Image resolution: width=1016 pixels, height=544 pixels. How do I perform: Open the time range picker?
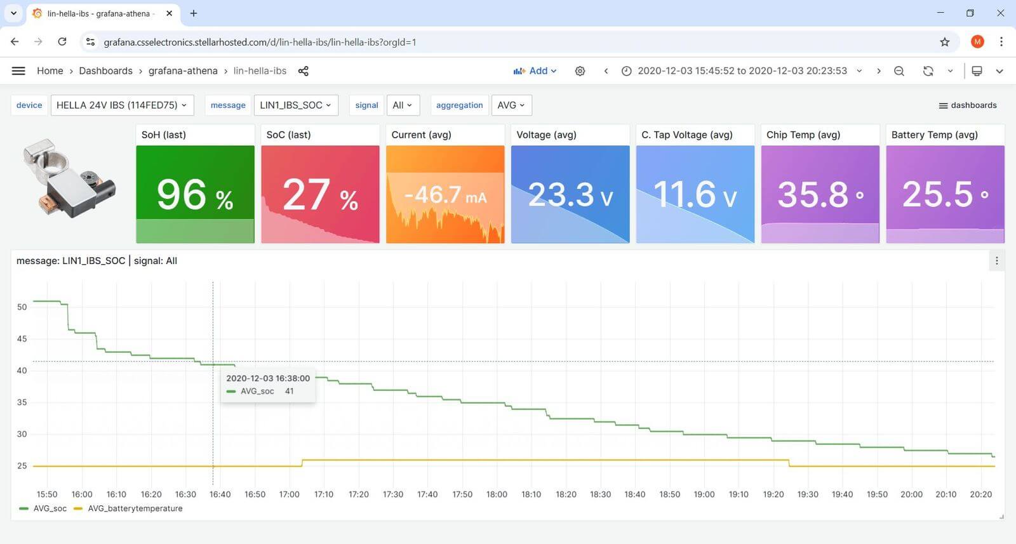[x=742, y=71]
